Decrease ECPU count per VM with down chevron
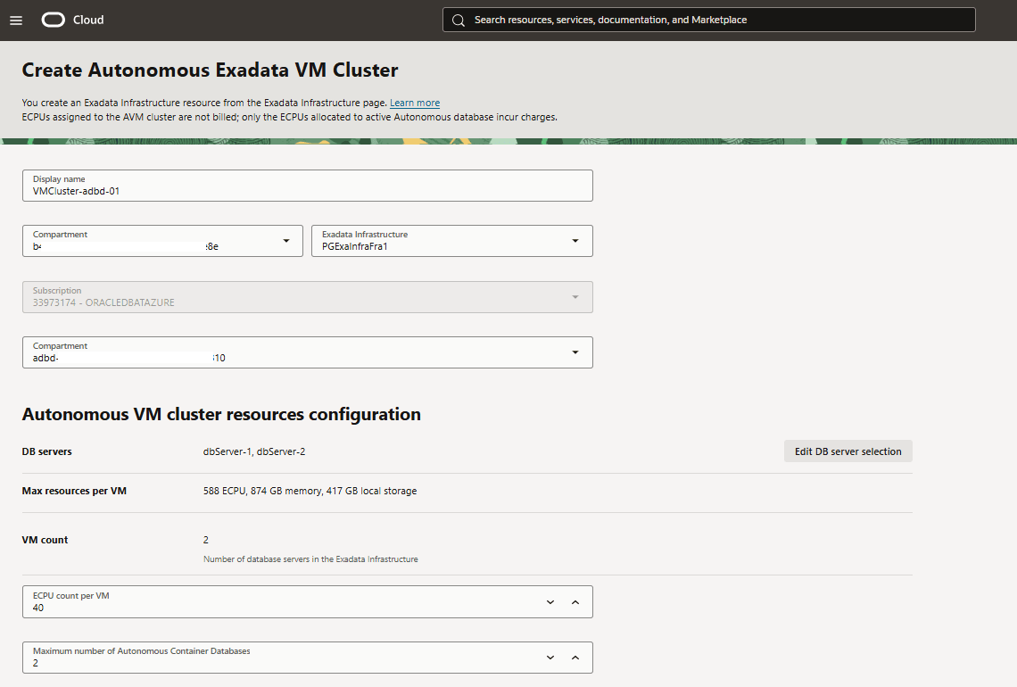Screen dimensions: 1017x687 point(550,601)
